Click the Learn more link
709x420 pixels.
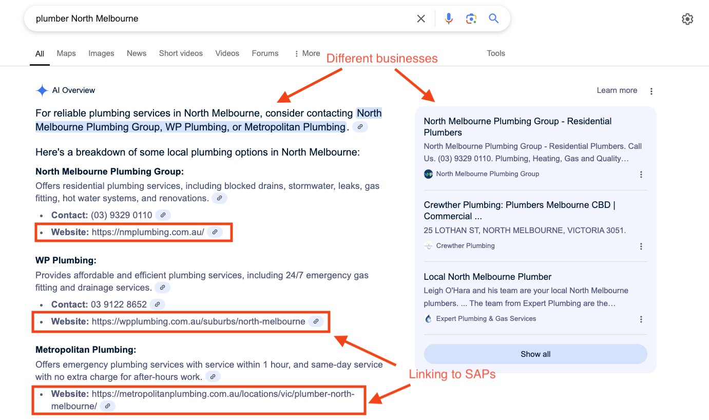tap(617, 90)
